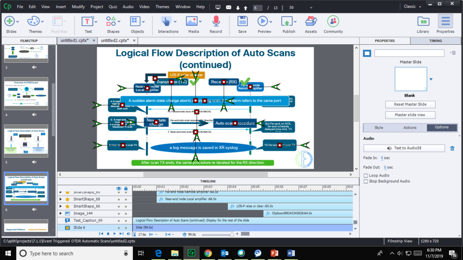Open File Explorer from taskbar
Screen dimensions: 463x260
pyautogui.click(x=175, y=253)
